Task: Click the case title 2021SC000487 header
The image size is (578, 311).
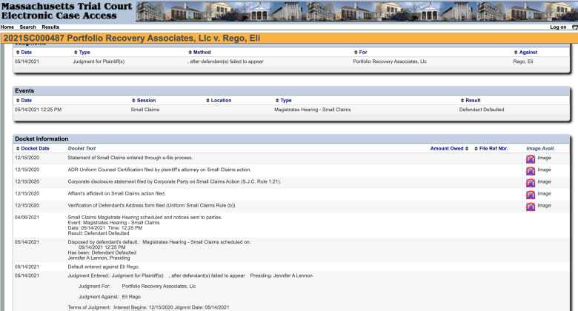Action: coord(132,39)
